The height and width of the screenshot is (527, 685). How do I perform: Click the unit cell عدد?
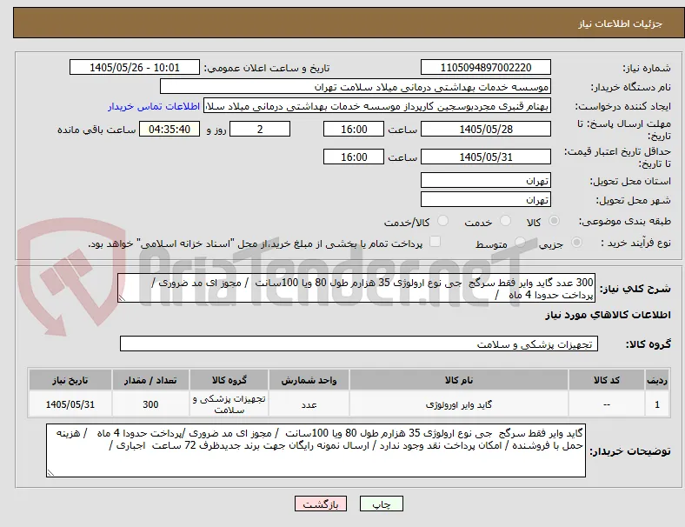[x=309, y=404]
